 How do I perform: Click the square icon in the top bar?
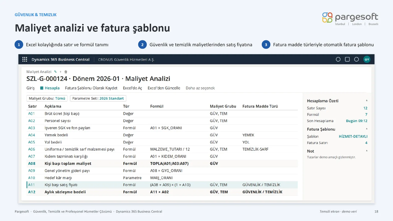pyautogui.click(x=347, y=59)
